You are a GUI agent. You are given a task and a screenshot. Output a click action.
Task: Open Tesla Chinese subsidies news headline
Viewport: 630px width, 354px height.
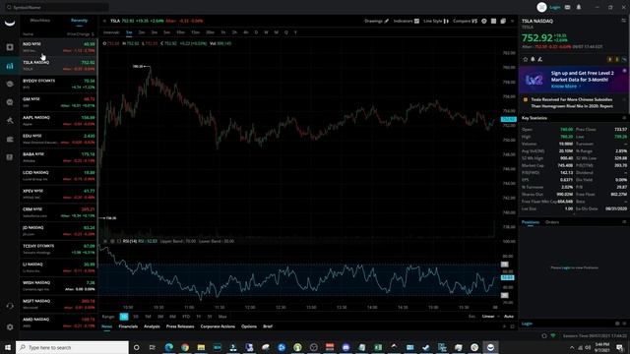[x=572, y=102]
